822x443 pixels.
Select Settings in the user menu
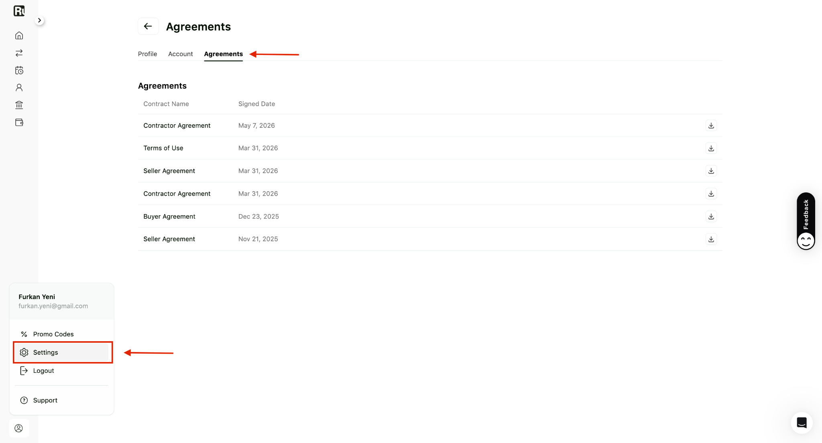coord(63,352)
